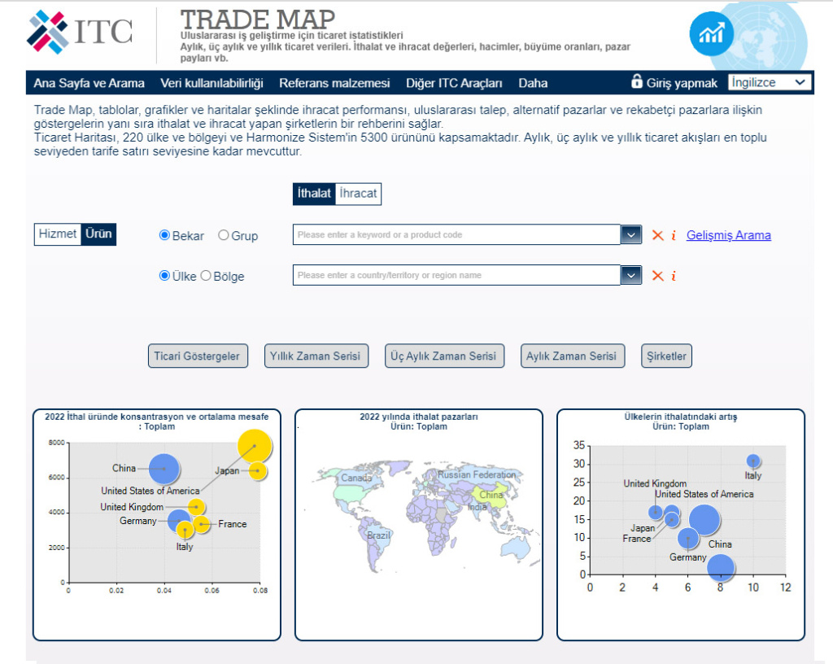Choose the Bekar radio option
Viewport: 833px width, 664px height.
coord(165,235)
